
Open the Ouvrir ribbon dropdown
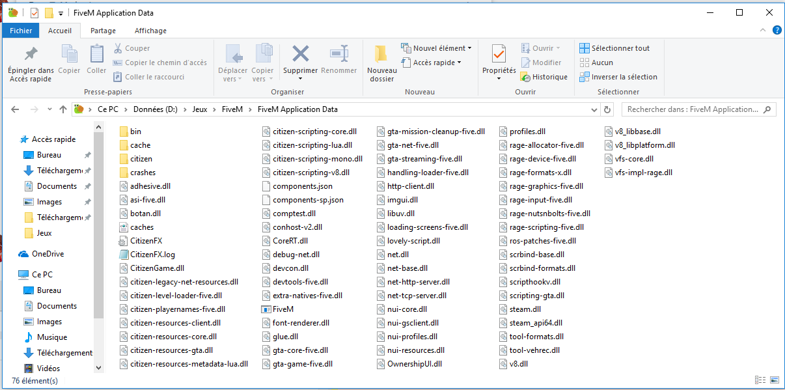tap(540, 48)
